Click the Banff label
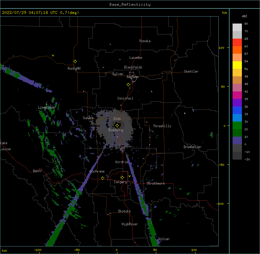The image size is (260, 254). click(x=37, y=171)
